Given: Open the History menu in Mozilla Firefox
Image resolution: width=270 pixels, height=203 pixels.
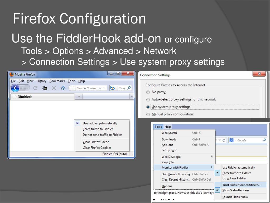Looking at the screenshot, I should pyautogui.click(x=41, y=81).
